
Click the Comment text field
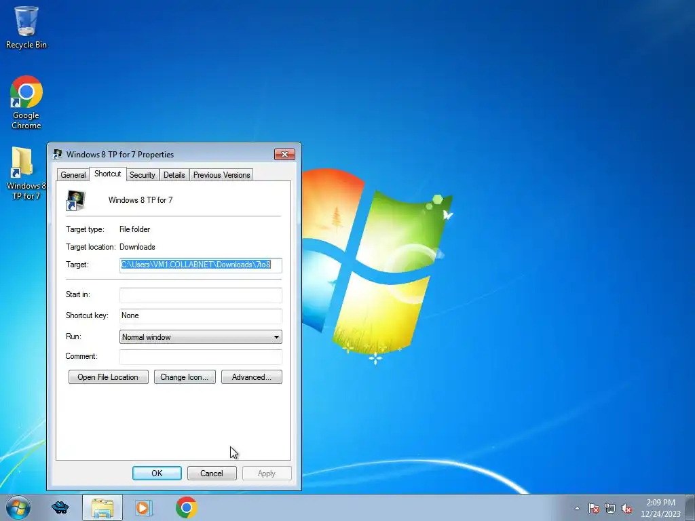[201, 357]
